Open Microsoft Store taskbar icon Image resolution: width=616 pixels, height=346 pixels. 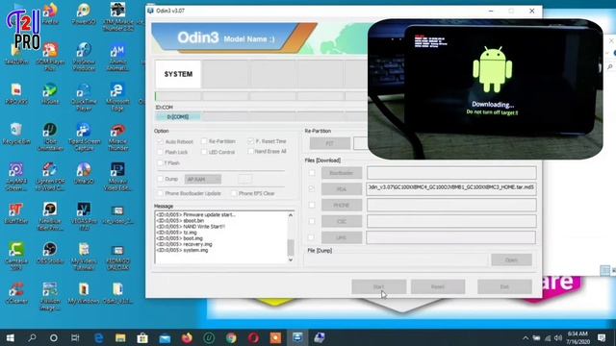[x=142, y=337]
